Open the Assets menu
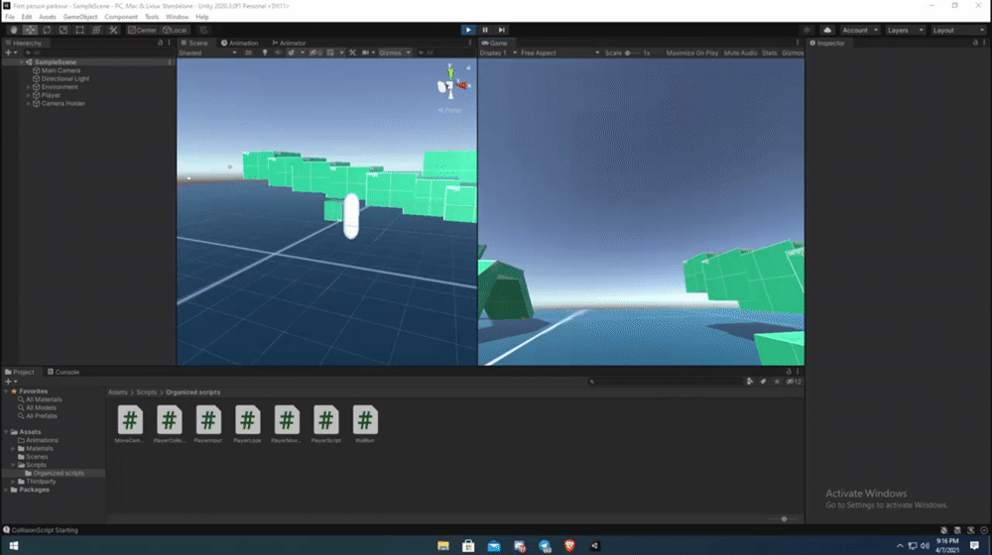Image resolution: width=992 pixels, height=555 pixels. [48, 17]
